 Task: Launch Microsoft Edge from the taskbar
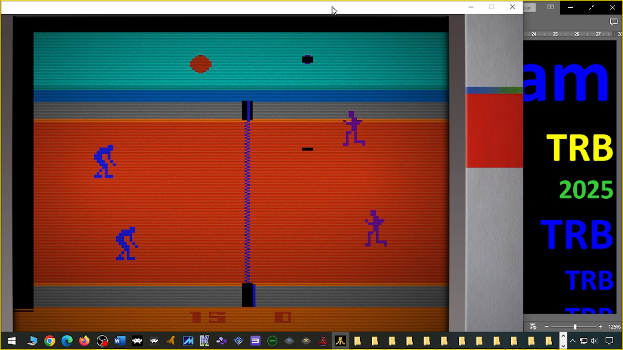tap(67, 341)
